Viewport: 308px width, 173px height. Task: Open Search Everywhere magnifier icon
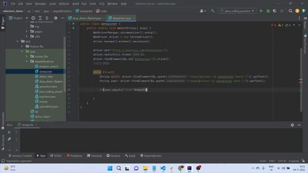(290, 11)
